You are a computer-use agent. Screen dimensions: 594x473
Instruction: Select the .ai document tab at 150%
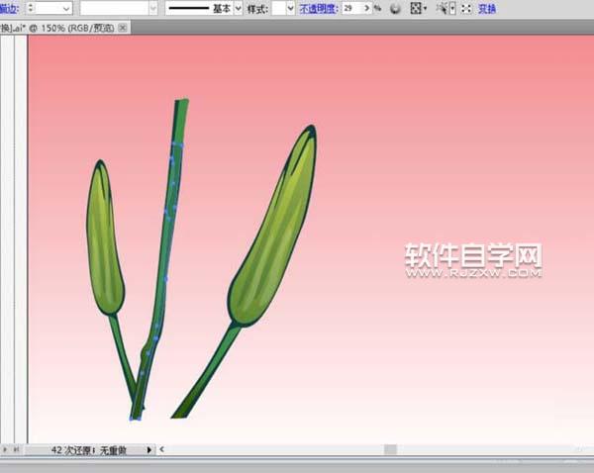click(59, 28)
